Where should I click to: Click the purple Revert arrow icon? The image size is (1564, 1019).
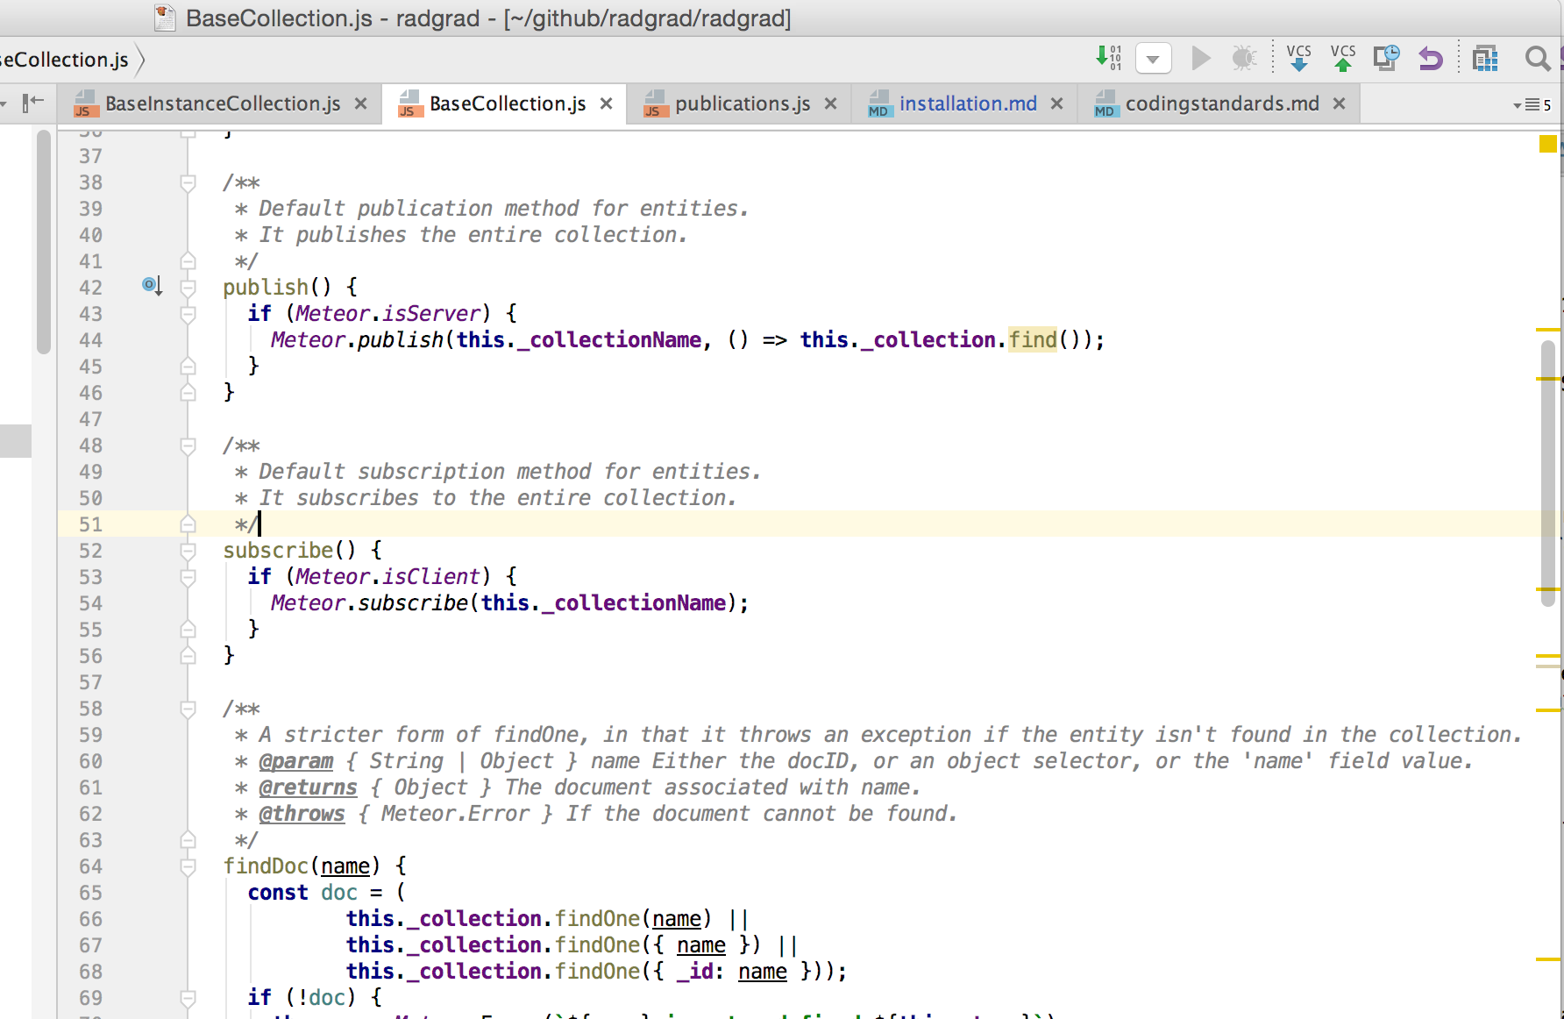(1430, 59)
